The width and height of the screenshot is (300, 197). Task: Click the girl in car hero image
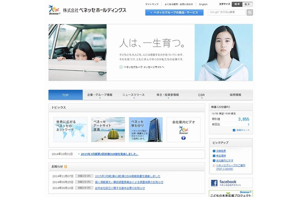[78, 52]
